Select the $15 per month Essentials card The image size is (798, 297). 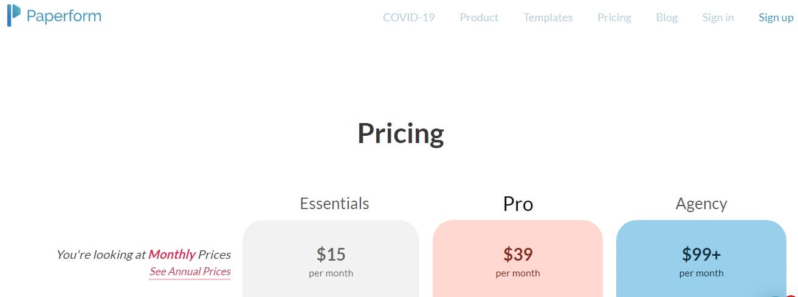point(331,261)
